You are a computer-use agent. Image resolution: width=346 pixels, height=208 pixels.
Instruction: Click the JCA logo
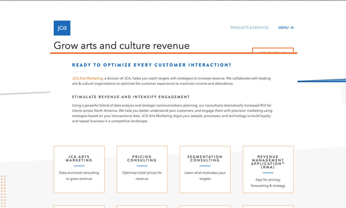click(62, 28)
